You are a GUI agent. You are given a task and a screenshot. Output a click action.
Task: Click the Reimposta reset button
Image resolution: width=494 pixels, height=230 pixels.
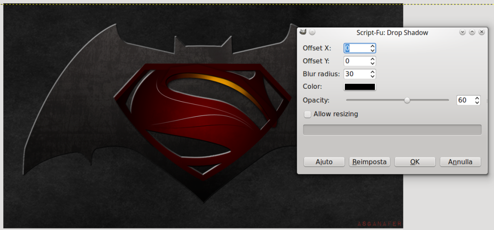[x=370, y=162]
